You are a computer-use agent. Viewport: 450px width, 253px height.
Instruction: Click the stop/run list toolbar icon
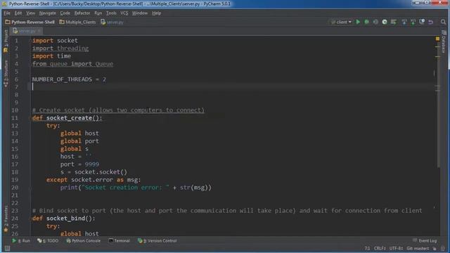pyautogui.click(x=394, y=22)
